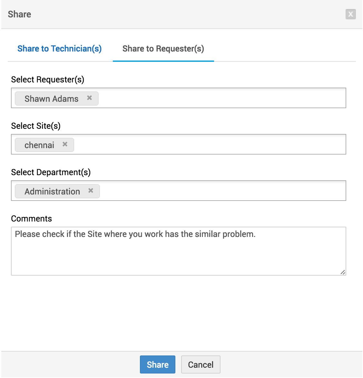Select the chennai site chip

(39, 145)
